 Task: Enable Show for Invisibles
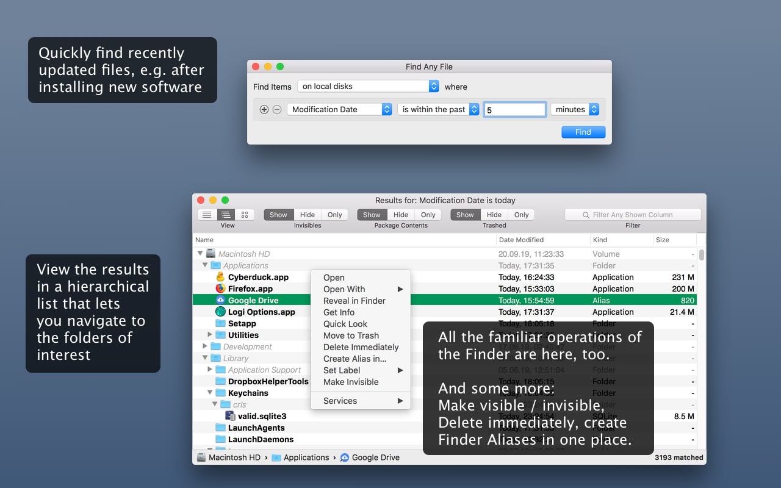click(x=278, y=215)
